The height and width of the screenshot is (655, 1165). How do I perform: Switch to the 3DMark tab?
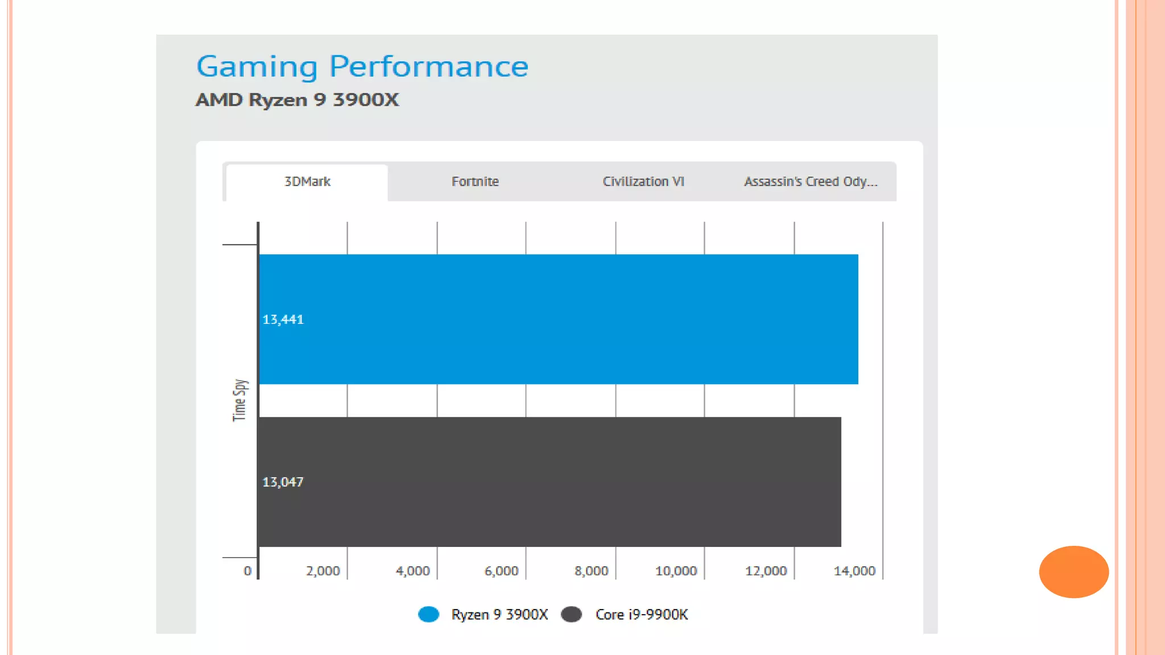pyautogui.click(x=307, y=182)
